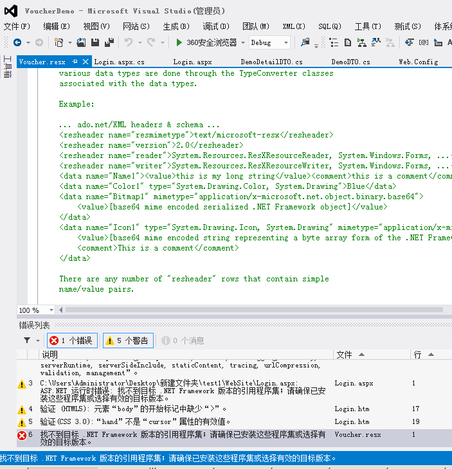
Task: Click the Navigate Backward arrow icon
Action: tap(17, 42)
